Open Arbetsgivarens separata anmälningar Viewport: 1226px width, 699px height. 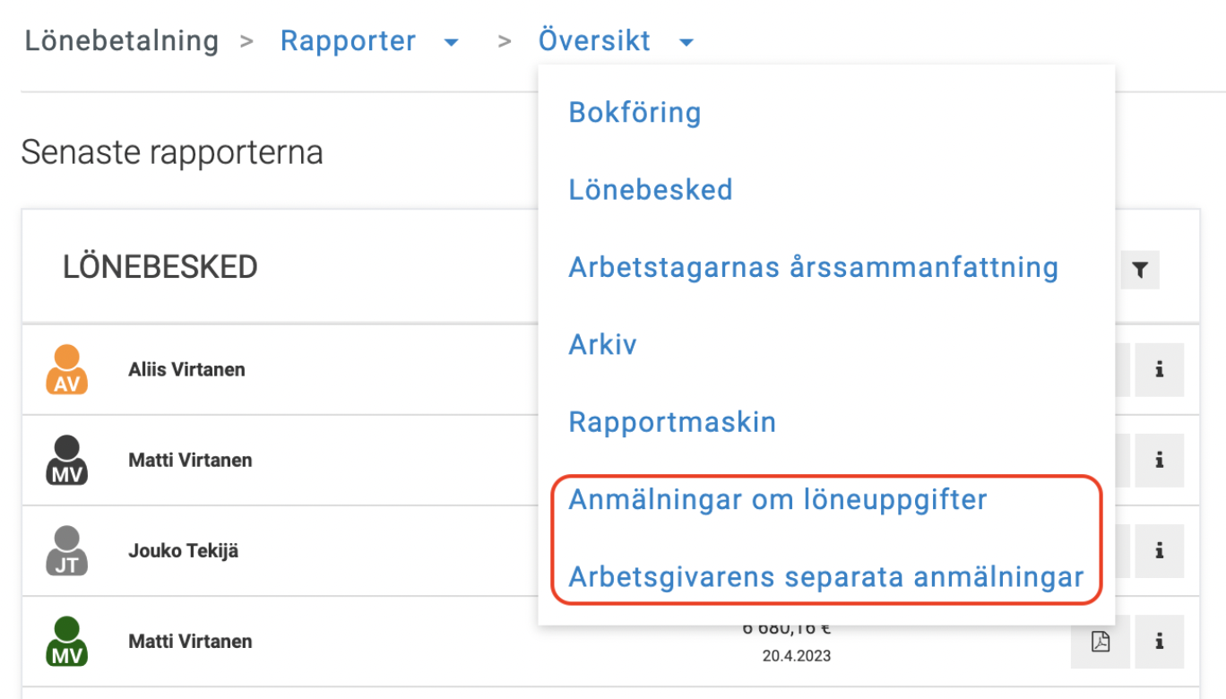[826, 577]
